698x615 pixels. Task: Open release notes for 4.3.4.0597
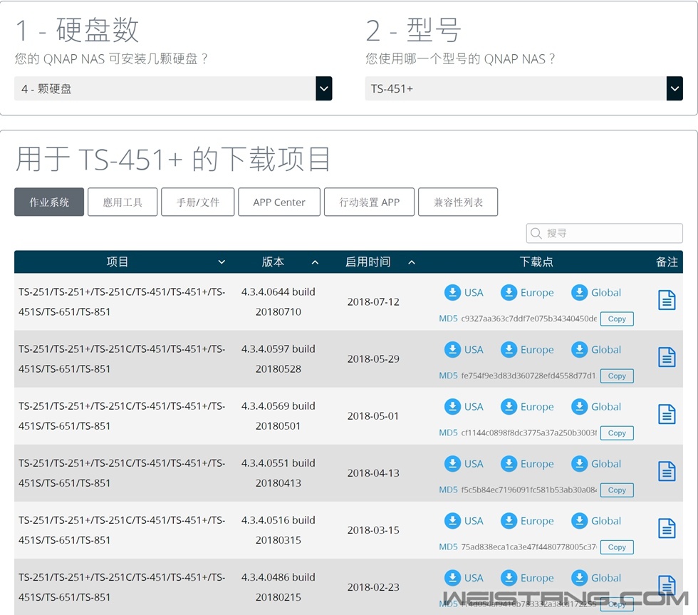pos(667,357)
